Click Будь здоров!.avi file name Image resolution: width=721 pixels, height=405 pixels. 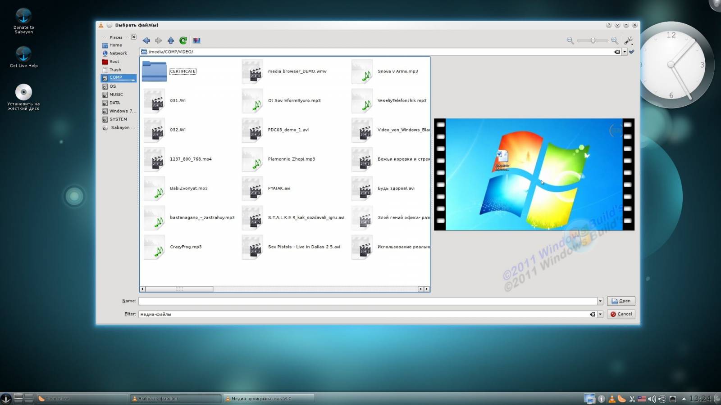pyautogui.click(x=396, y=188)
